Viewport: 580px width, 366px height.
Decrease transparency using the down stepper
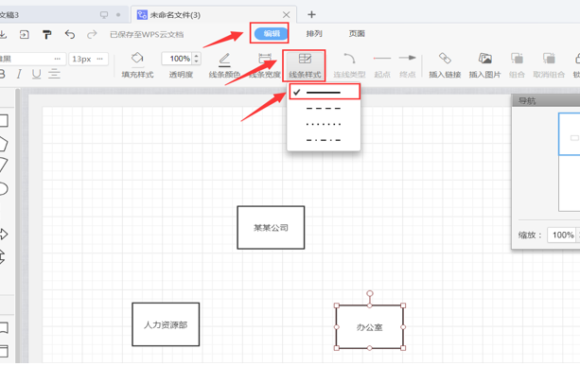pyautogui.click(x=197, y=61)
